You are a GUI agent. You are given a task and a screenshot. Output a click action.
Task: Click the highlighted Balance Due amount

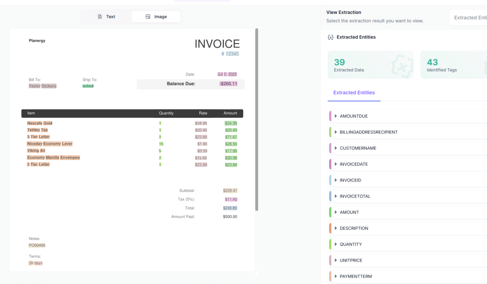pyautogui.click(x=228, y=84)
